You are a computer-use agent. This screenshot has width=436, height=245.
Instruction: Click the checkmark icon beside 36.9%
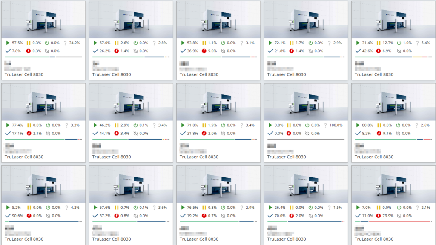click(183, 51)
